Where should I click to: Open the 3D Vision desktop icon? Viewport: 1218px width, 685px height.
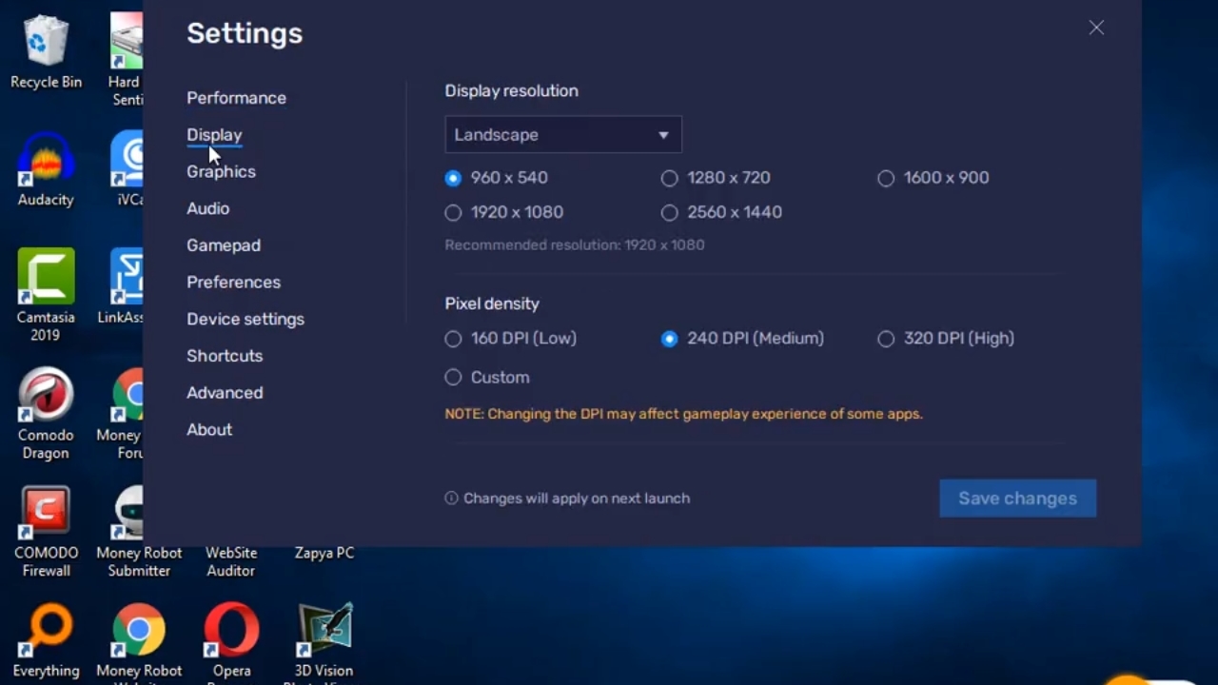click(324, 632)
